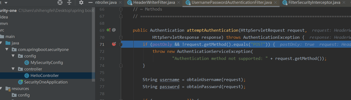Select HelloController in the project tree

click(x=44, y=76)
